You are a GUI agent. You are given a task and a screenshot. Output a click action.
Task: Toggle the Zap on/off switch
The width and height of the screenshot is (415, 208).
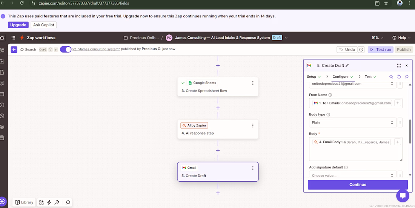66,49
